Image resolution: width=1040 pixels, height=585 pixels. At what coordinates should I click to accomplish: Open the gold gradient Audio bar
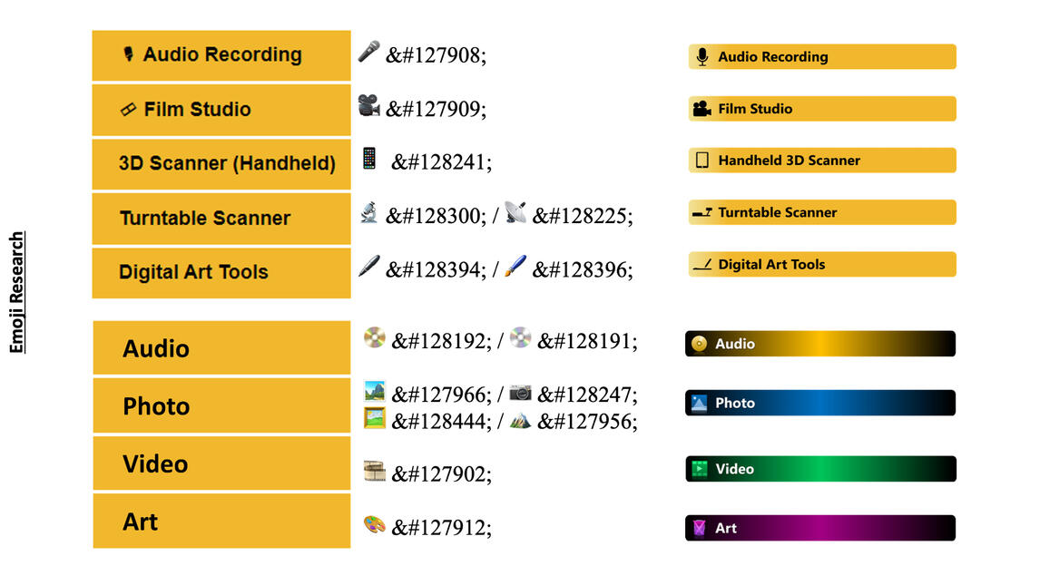(x=819, y=344)
